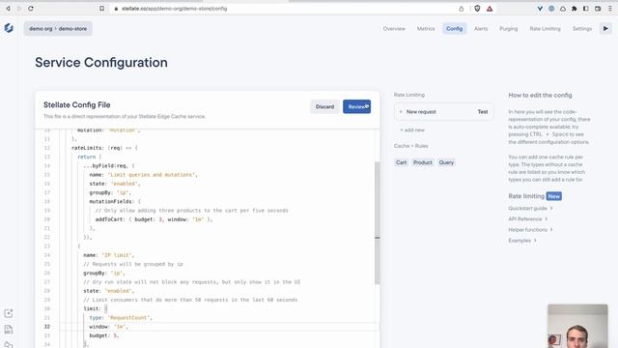Screen dimensions: 618x348
Task: Open the browser hamburger menu
Action: pos(609,9)
